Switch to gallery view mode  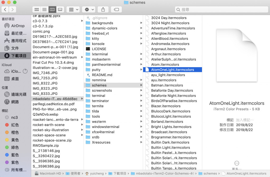click(60, 9)
